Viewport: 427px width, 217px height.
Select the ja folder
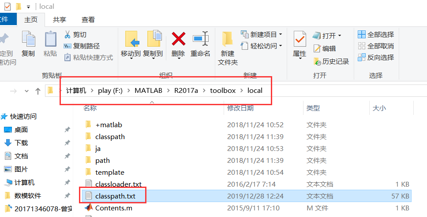pyautogui.click(x=247, y=149)
